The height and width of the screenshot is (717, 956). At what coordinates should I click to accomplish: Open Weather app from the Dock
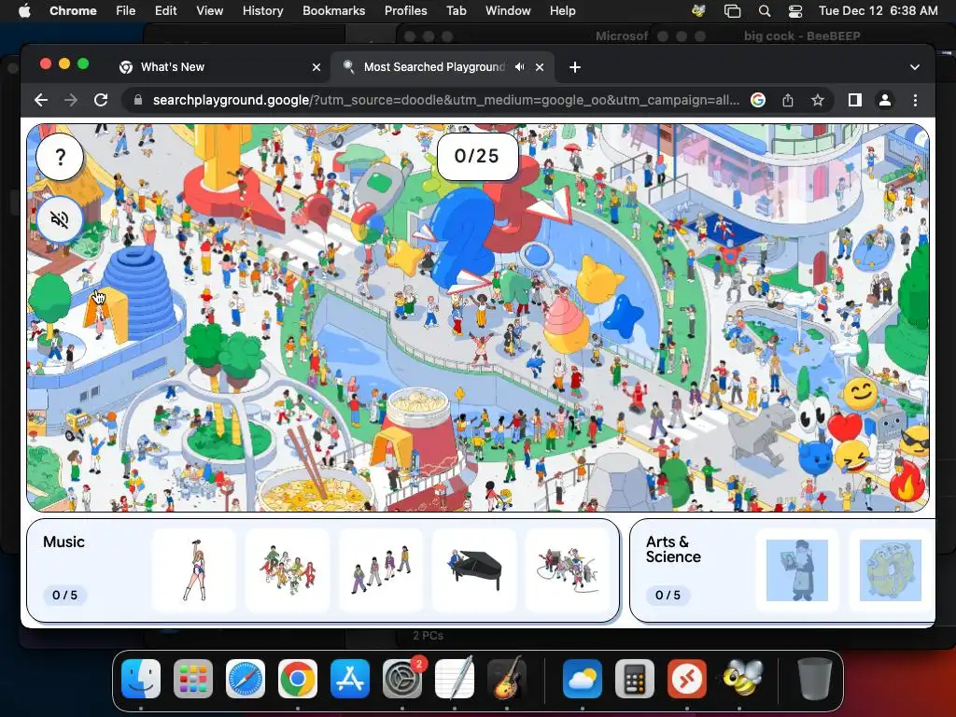tap(583, 679)
